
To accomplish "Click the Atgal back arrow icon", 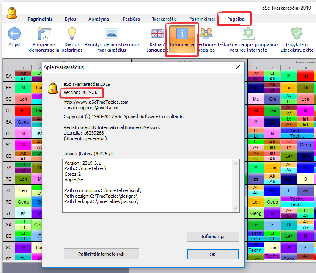I will coord(14,34).
